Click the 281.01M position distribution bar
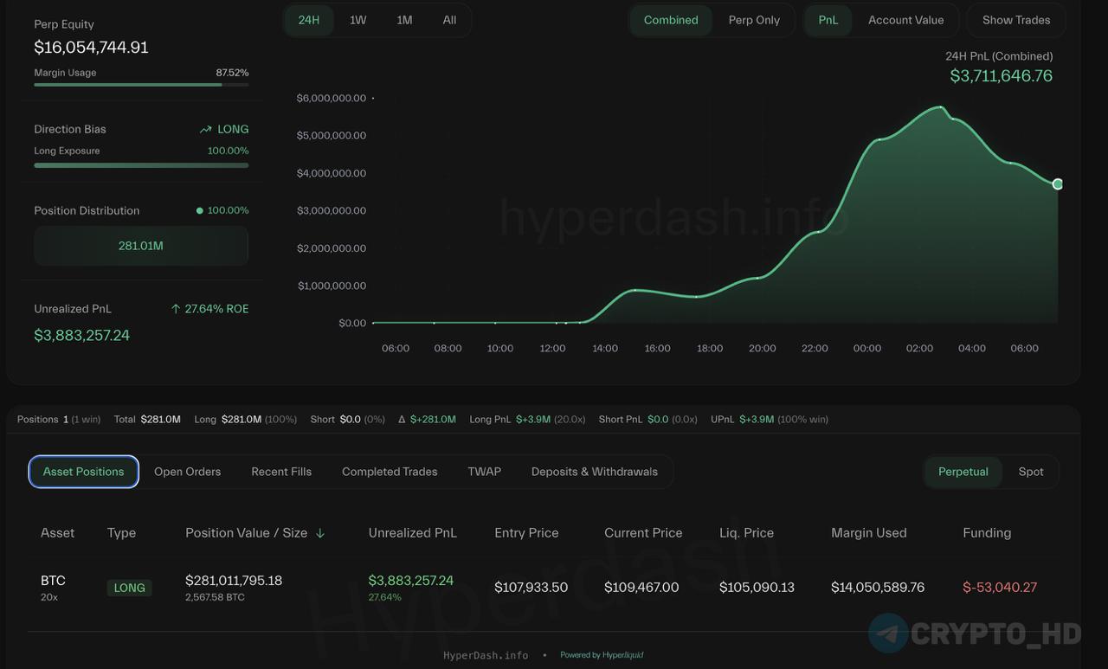1108x669 pixels. [141, 246]
